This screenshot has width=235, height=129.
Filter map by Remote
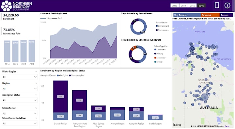227,15
